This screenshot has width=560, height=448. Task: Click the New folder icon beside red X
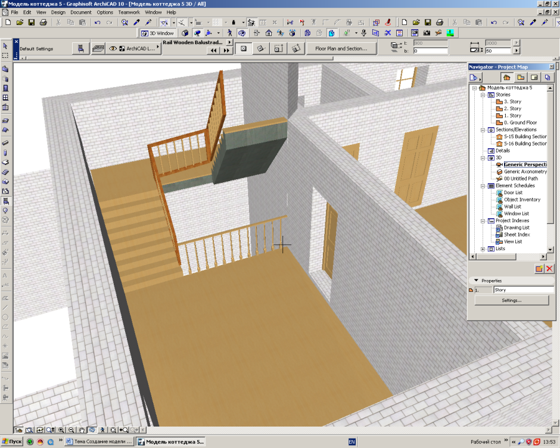pyautogui.click(x=539, y=269)
